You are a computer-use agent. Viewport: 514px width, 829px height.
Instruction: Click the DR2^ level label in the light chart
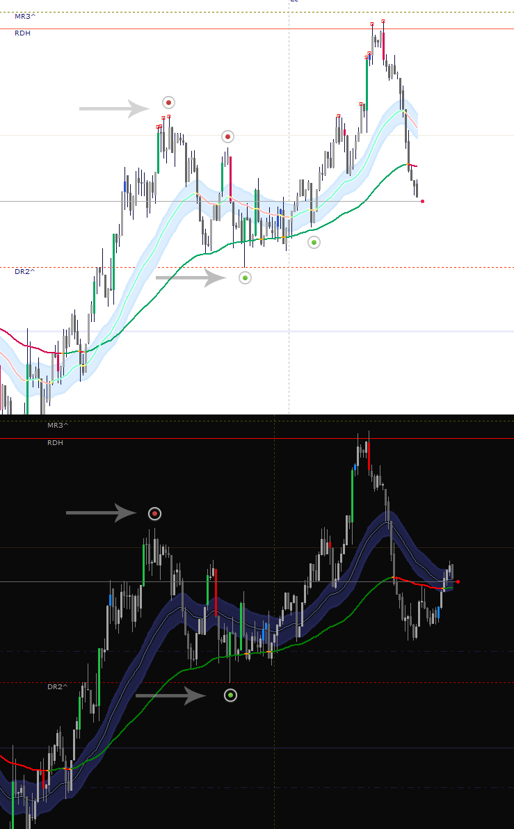coord(25,272)
